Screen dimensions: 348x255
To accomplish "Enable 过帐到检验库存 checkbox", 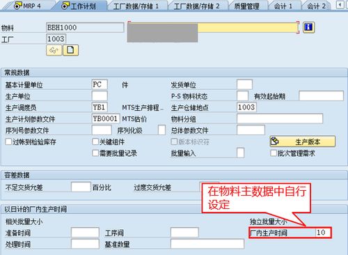I will tap(8, 141).
